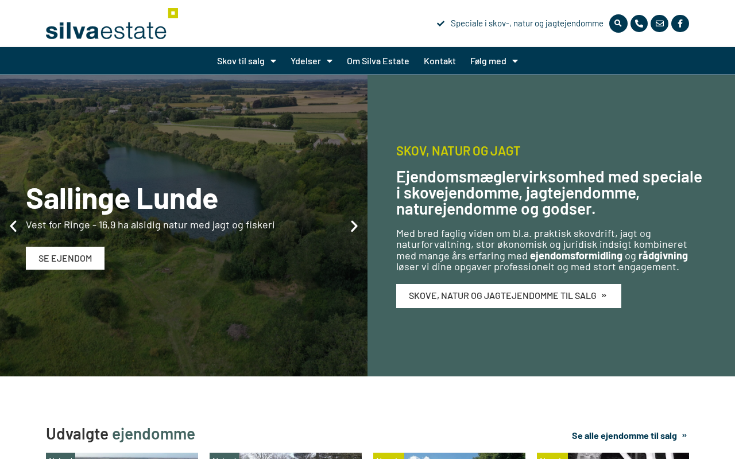Viewport: 735px width, 459px height.
Task: Expand the Følg med dropdown arrow
Action: point(515,61)
